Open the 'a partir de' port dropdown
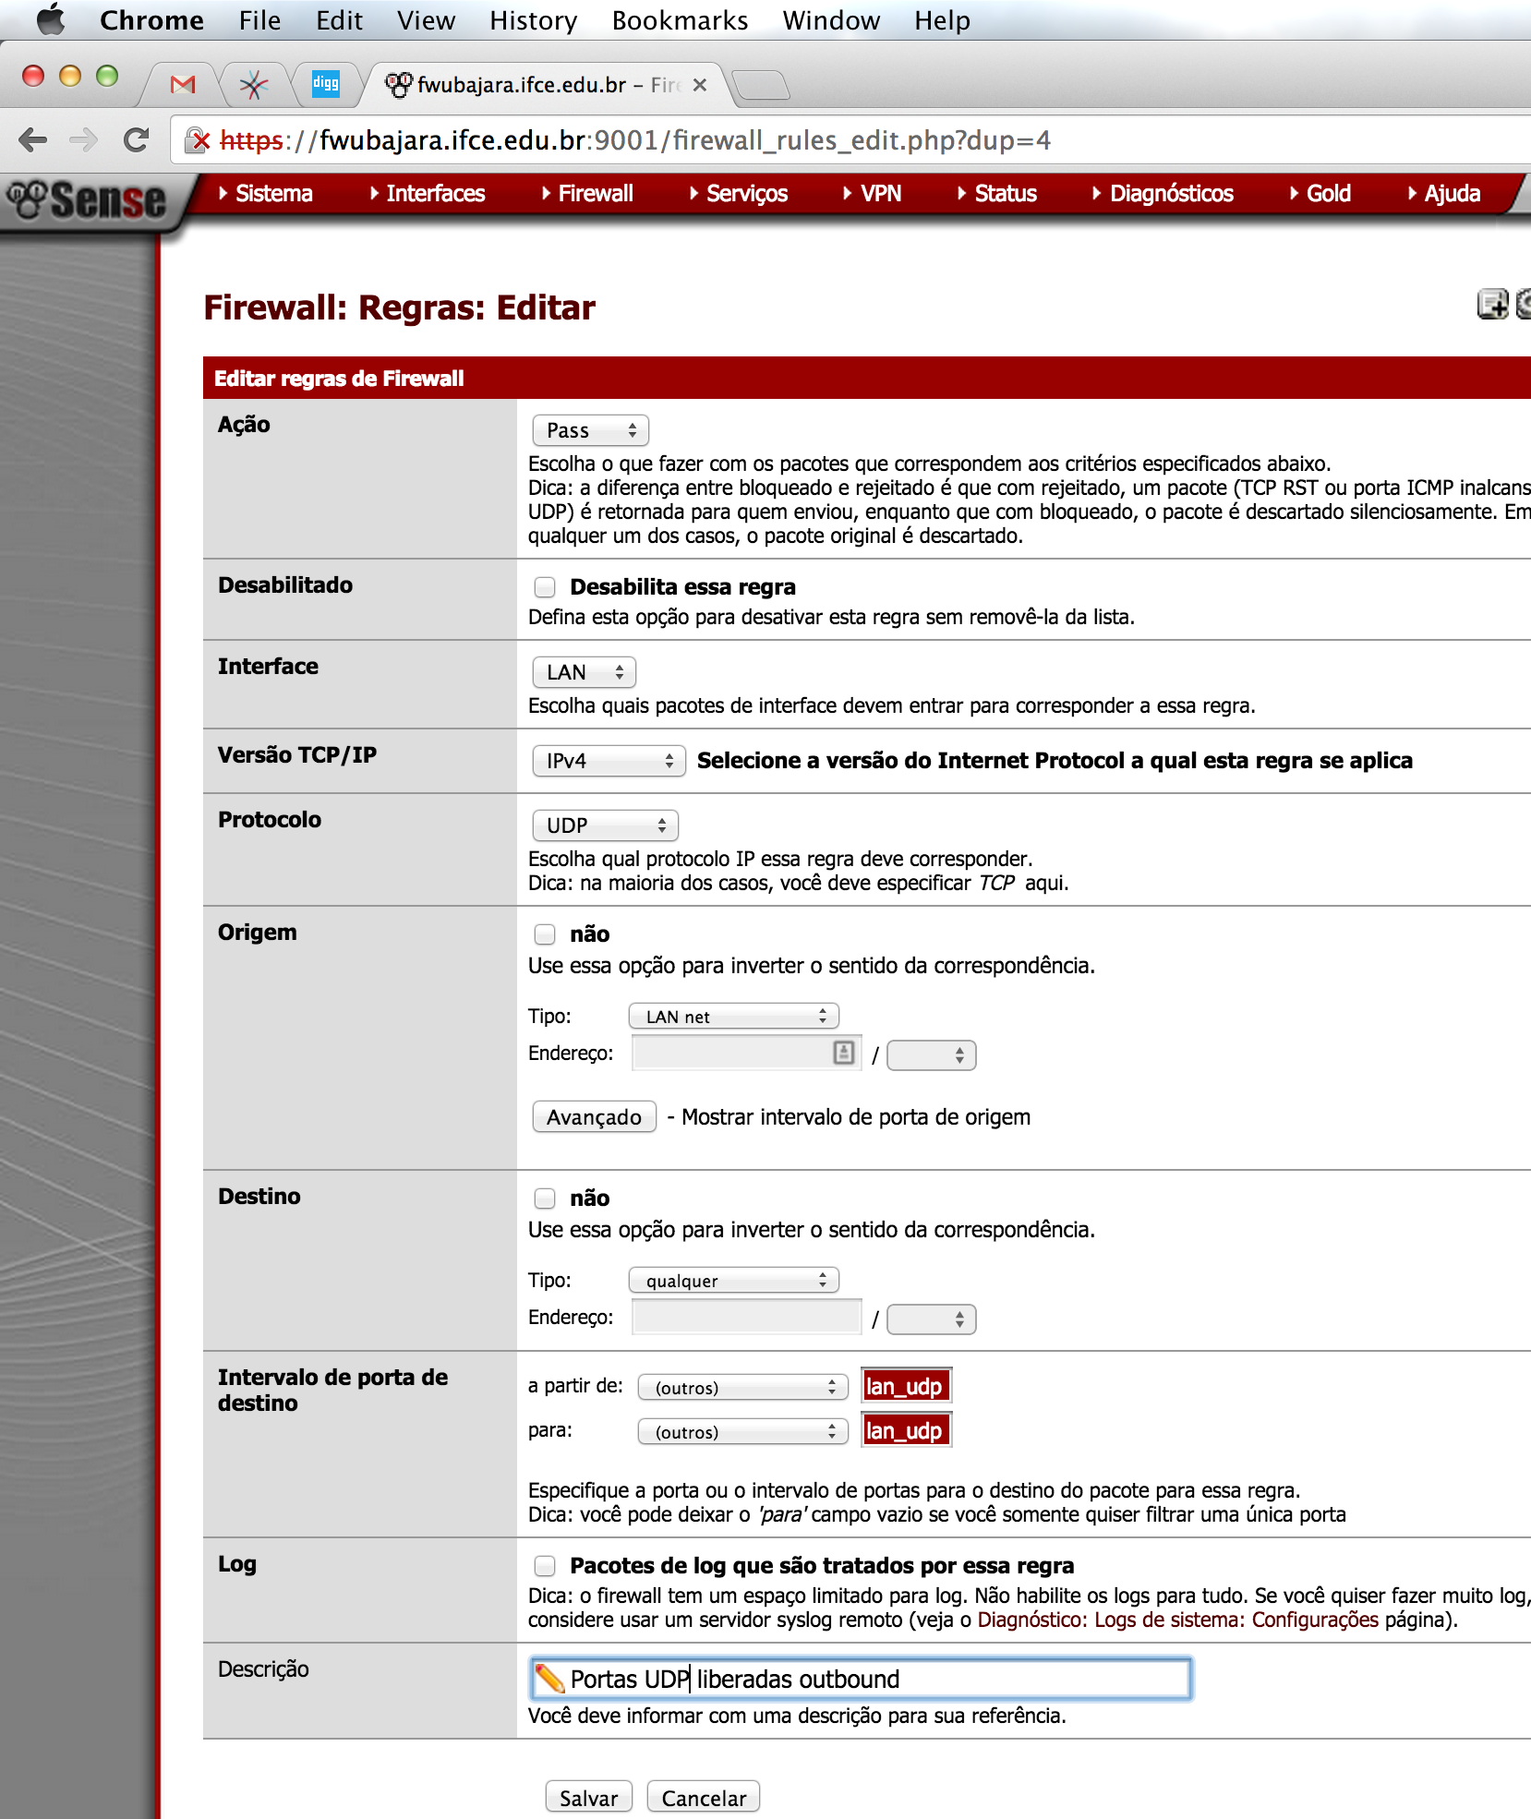Viewport: 1531px width, 1819px height. [x=742, y=1388]
